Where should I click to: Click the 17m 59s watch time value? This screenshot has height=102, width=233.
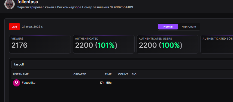[x=105, y=83]
